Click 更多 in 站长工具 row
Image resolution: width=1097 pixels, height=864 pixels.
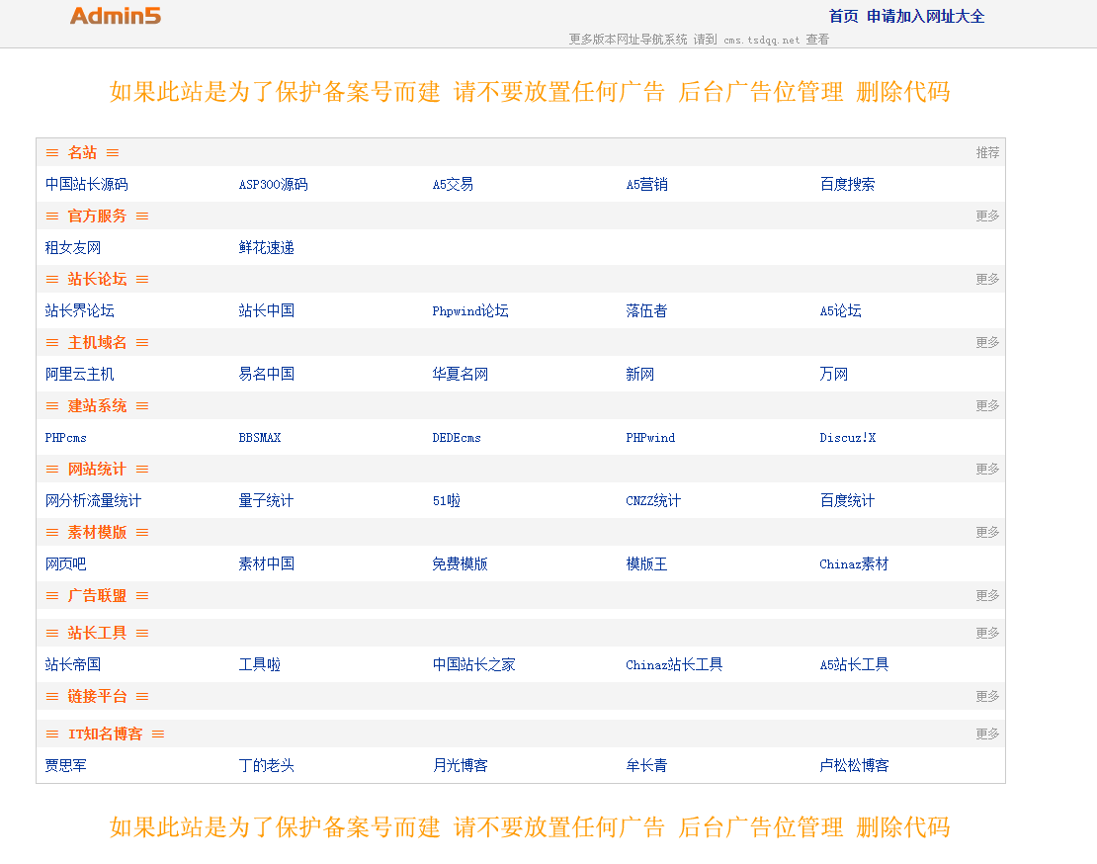[x=987, y=633]
